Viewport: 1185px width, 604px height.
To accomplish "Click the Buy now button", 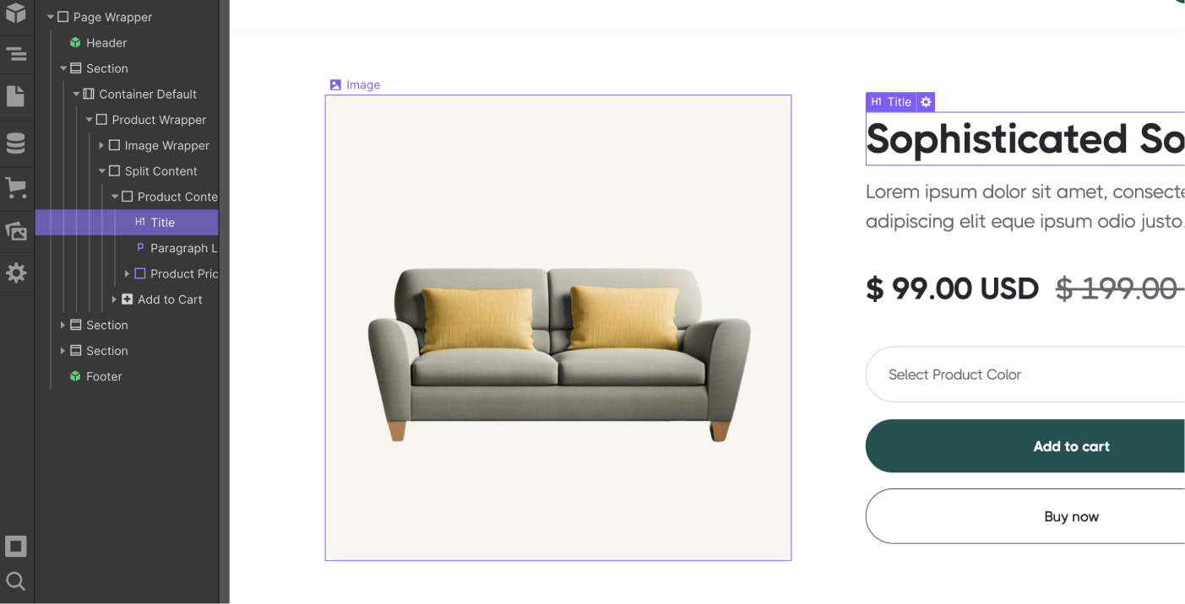I will coord(1071,515).
